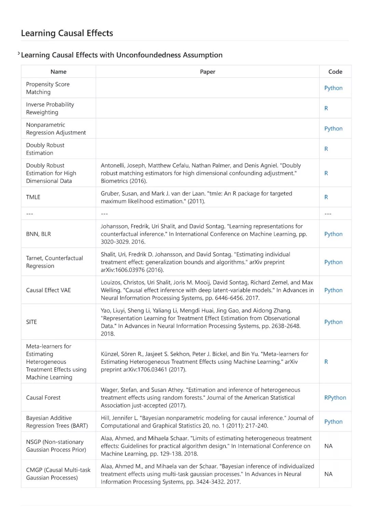Click the Wager and Athey paper citation
Viewport: 369px width, 523px height.
(201, 398)
